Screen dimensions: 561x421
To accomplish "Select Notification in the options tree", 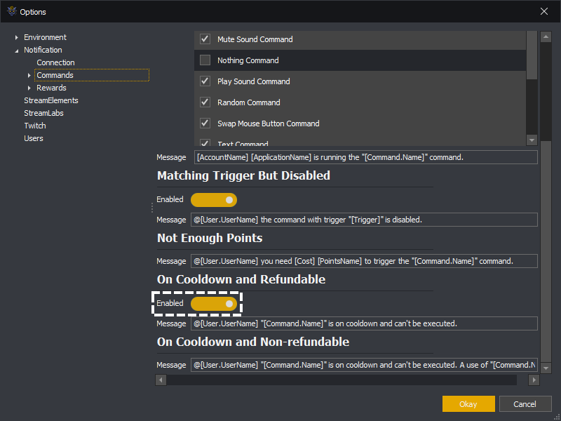I will click(x=43, y=50).
